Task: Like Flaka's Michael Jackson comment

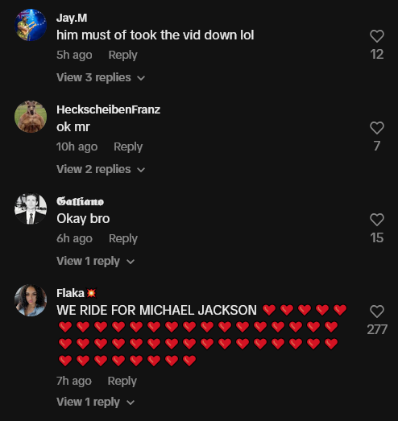Action: tap(377, 312)
